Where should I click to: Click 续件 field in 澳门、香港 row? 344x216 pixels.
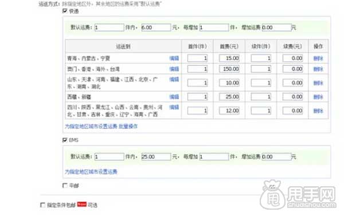pos(261,69)
